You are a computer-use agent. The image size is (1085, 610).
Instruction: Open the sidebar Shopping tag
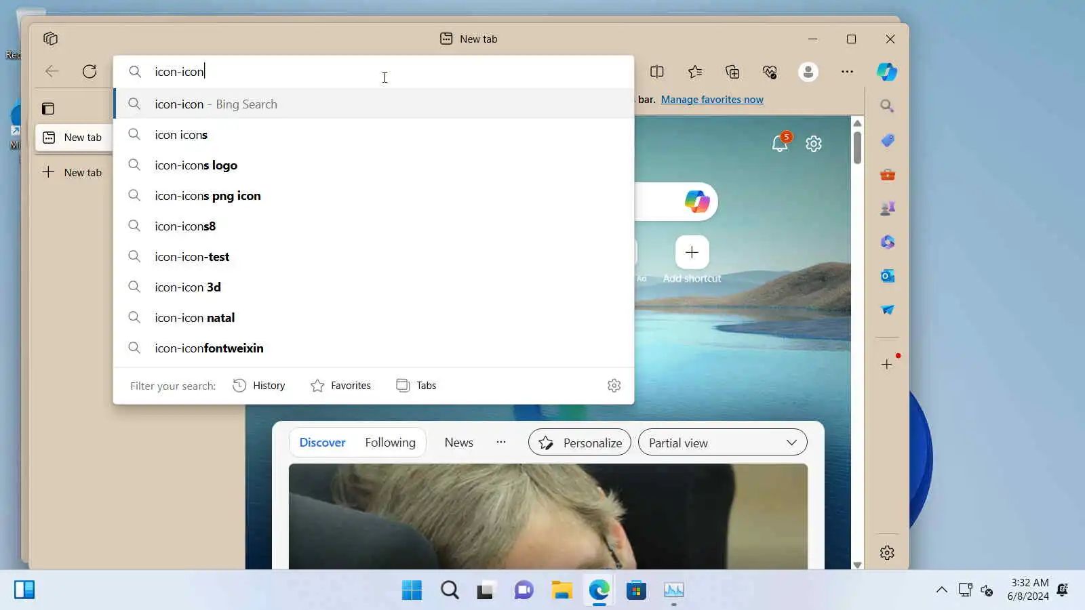point(887,140)
